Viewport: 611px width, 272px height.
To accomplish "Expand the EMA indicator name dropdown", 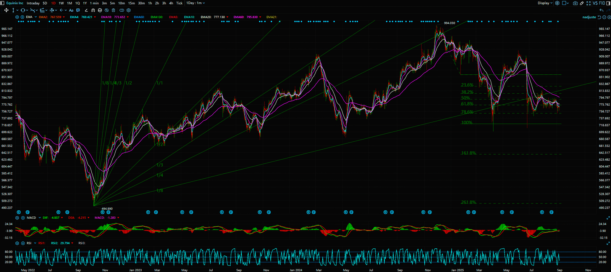I will coord(36,17).
